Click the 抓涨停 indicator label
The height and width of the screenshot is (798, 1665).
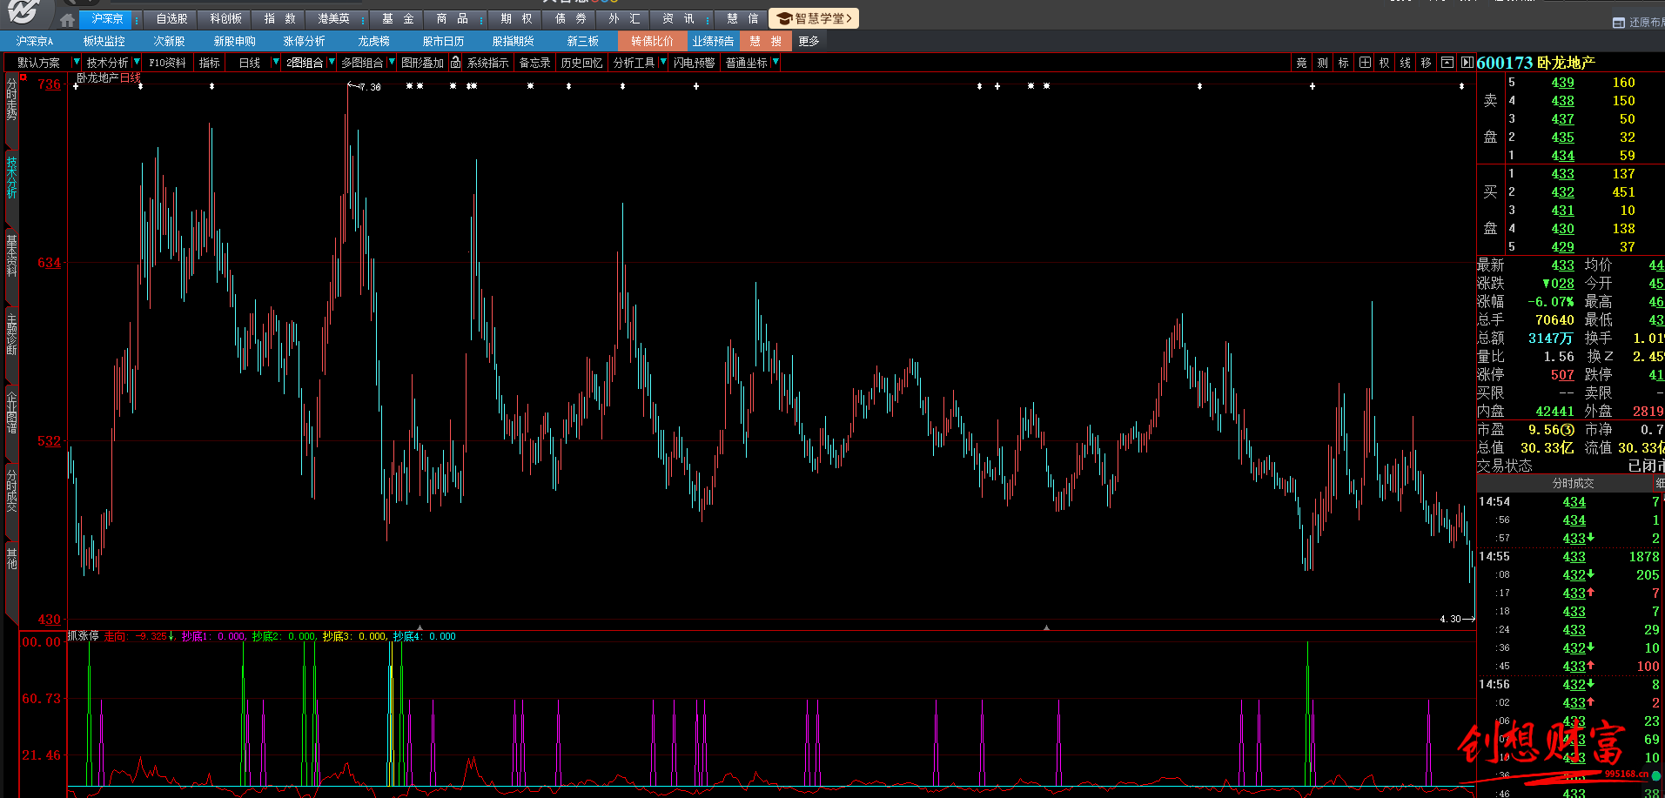pyautogui.click(x=84, y=636)
